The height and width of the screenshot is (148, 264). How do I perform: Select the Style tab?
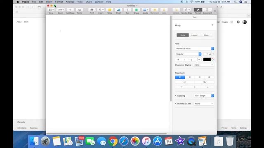click(x=183, y=35)
